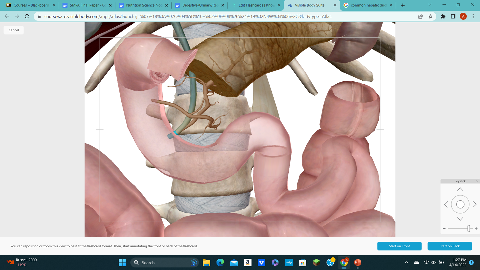Bookmark this page with star icon
The width and height of the screenshot is (480, 270).
click(430, 16)
